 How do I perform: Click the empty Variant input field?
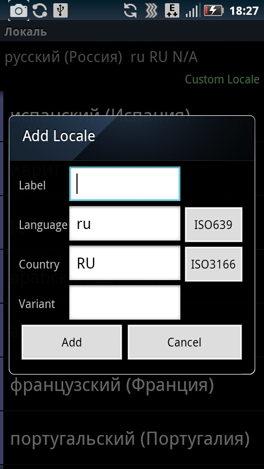[125, 303]
